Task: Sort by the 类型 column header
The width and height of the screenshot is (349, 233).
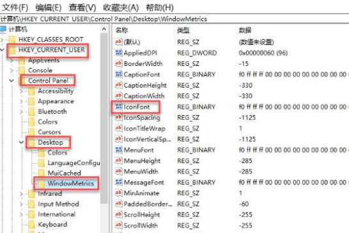Action: tap(183, 30)
